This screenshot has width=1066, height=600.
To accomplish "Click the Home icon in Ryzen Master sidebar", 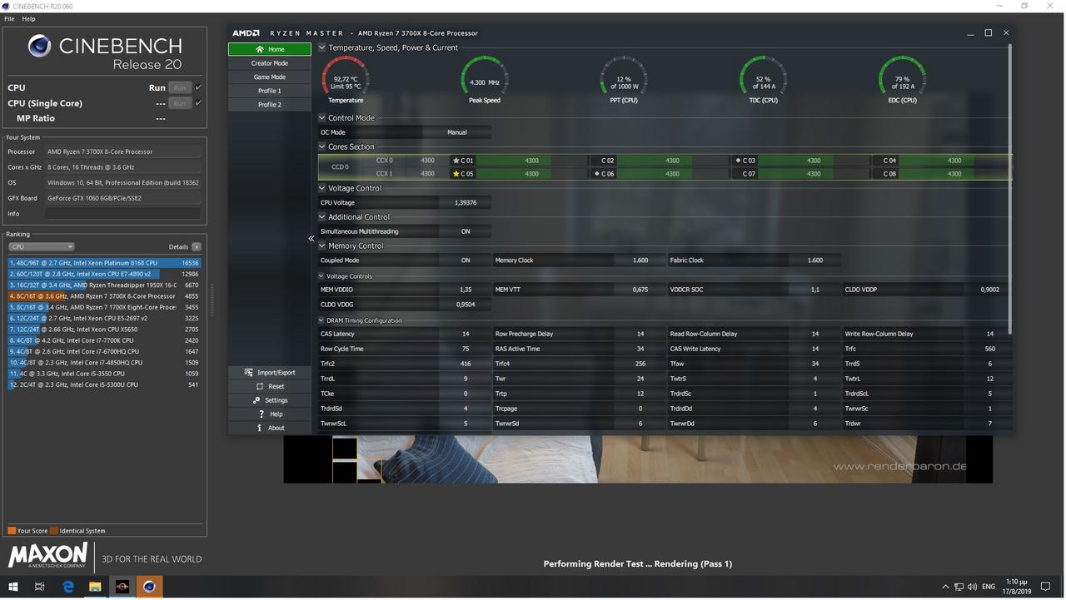I will tap(260, 49).
